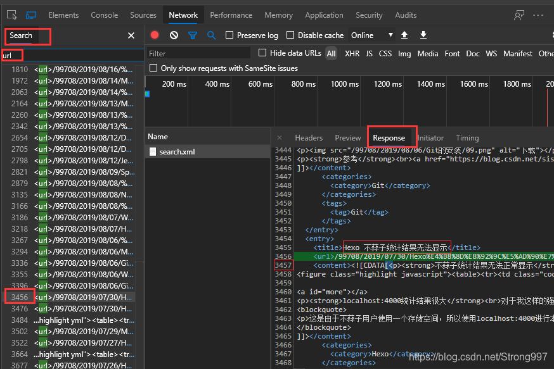Show the Timing tab of request
The height and width of the screenshot is (369, 554).
pos(467,138)
